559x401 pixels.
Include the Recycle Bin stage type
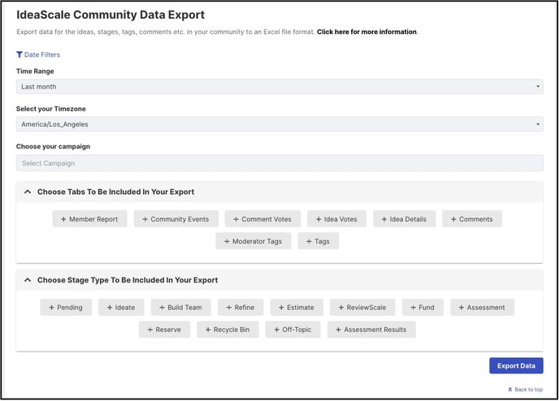(x=227, y=330)
